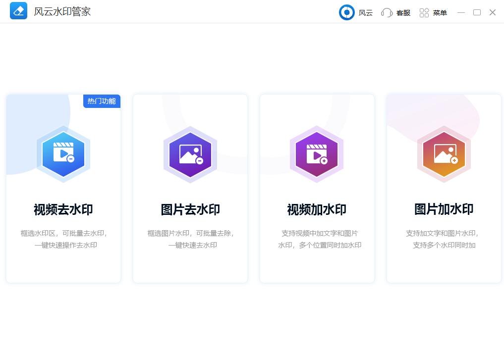Open the 视频去水印 feature card
The width and height of the screenshot is (504, 352).
(63, 188)
